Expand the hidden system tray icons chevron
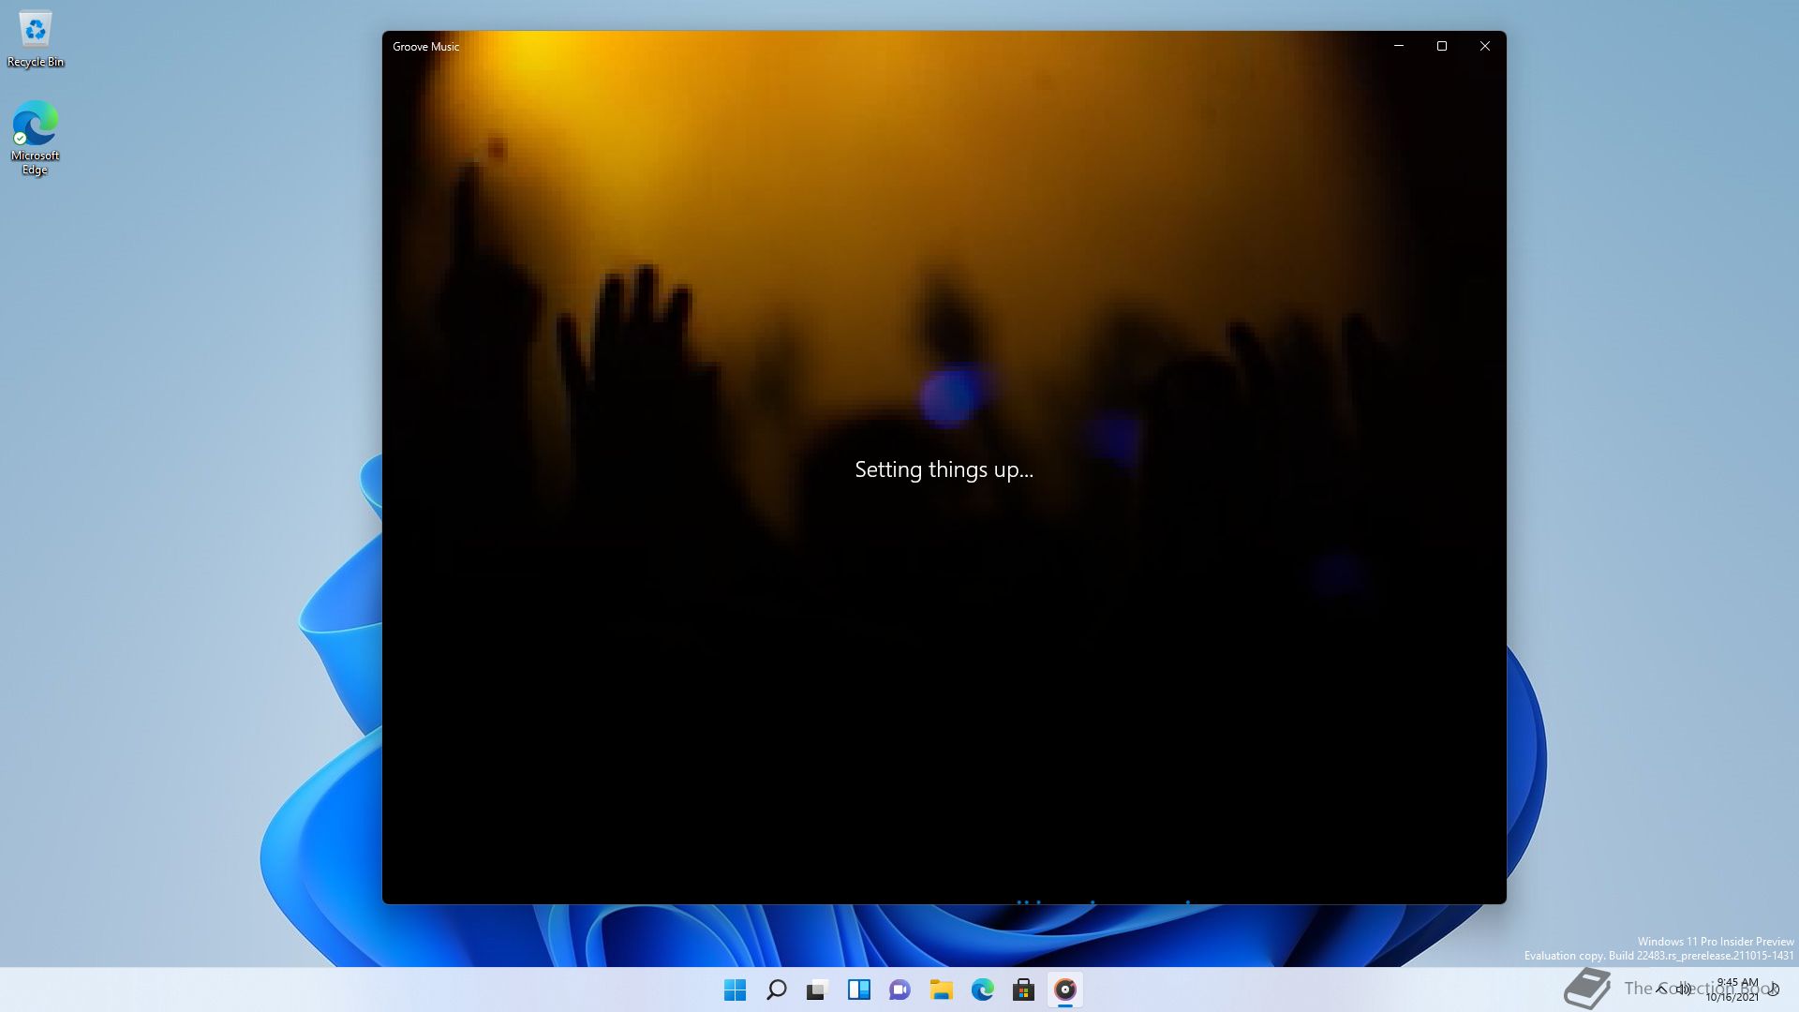The image size is (1799, 1012). point(1661,989)
